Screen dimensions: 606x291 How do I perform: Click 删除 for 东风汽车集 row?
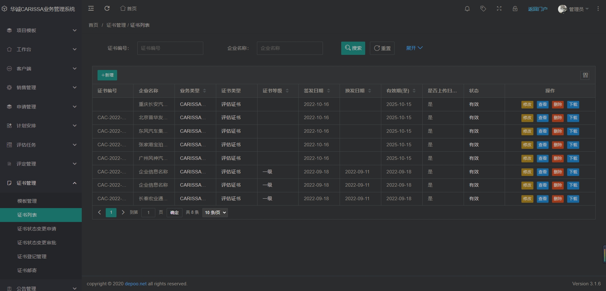tap(558, 131)
